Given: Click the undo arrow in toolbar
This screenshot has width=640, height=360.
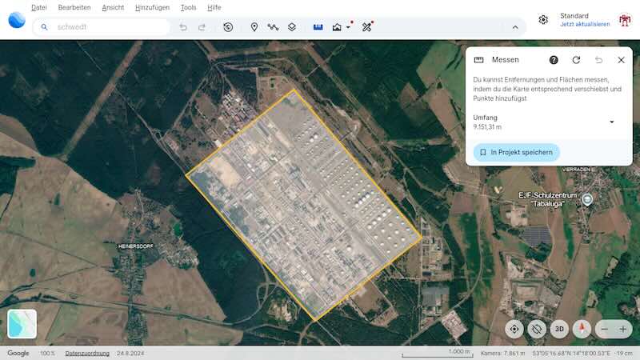Looking at the screenshot, I should 183,27.
